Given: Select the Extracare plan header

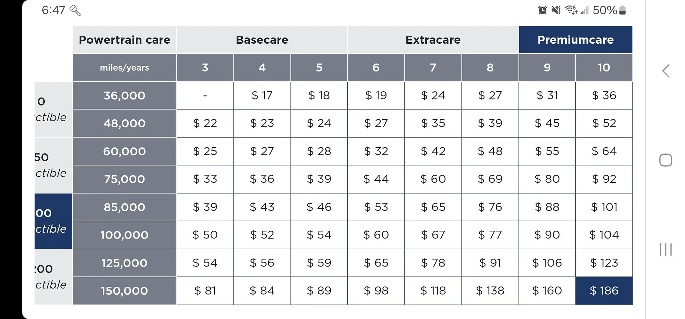Looking at the screenshot, I should [433, 40].
